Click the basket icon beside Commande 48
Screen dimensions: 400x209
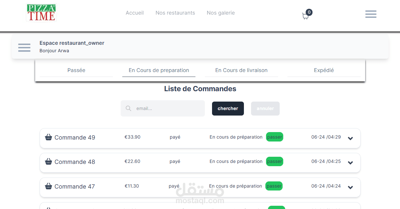(48, 161)
